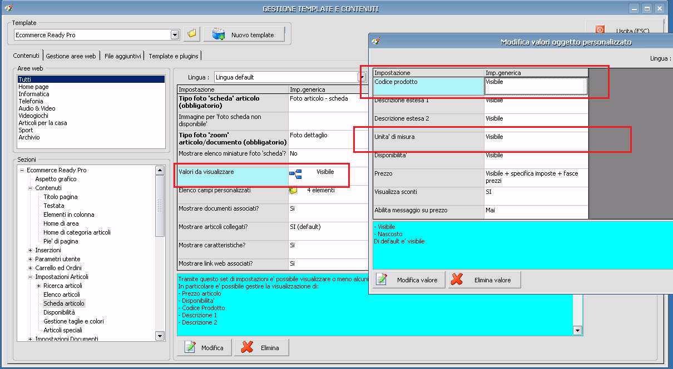This screenshot has width=673, height=369.
Task: Click tree icon in Valori da visualizzare row
Action: [295, 174]
